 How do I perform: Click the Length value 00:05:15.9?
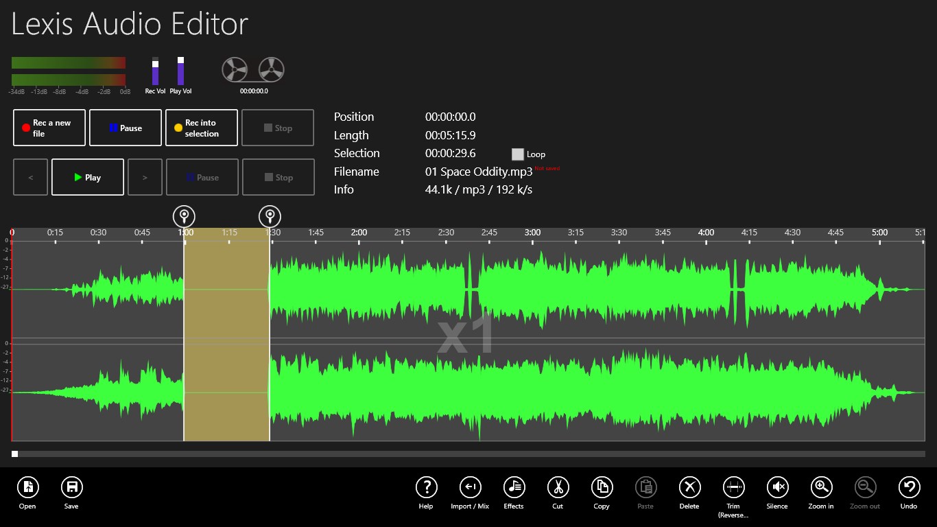pyautogui.click(x=451, y=136)
